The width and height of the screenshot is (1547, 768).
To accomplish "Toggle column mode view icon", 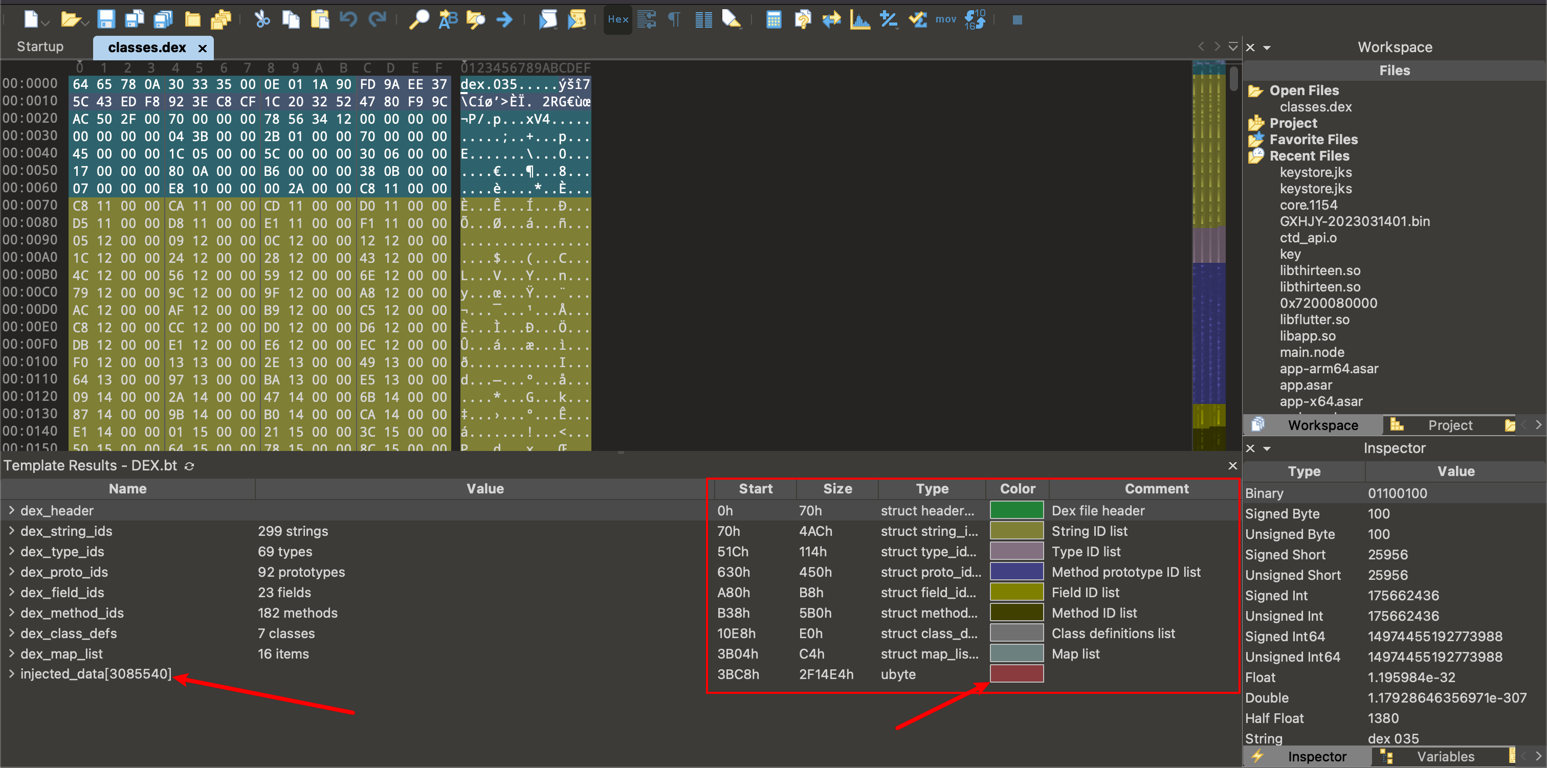I will click(x=703, y=19).
